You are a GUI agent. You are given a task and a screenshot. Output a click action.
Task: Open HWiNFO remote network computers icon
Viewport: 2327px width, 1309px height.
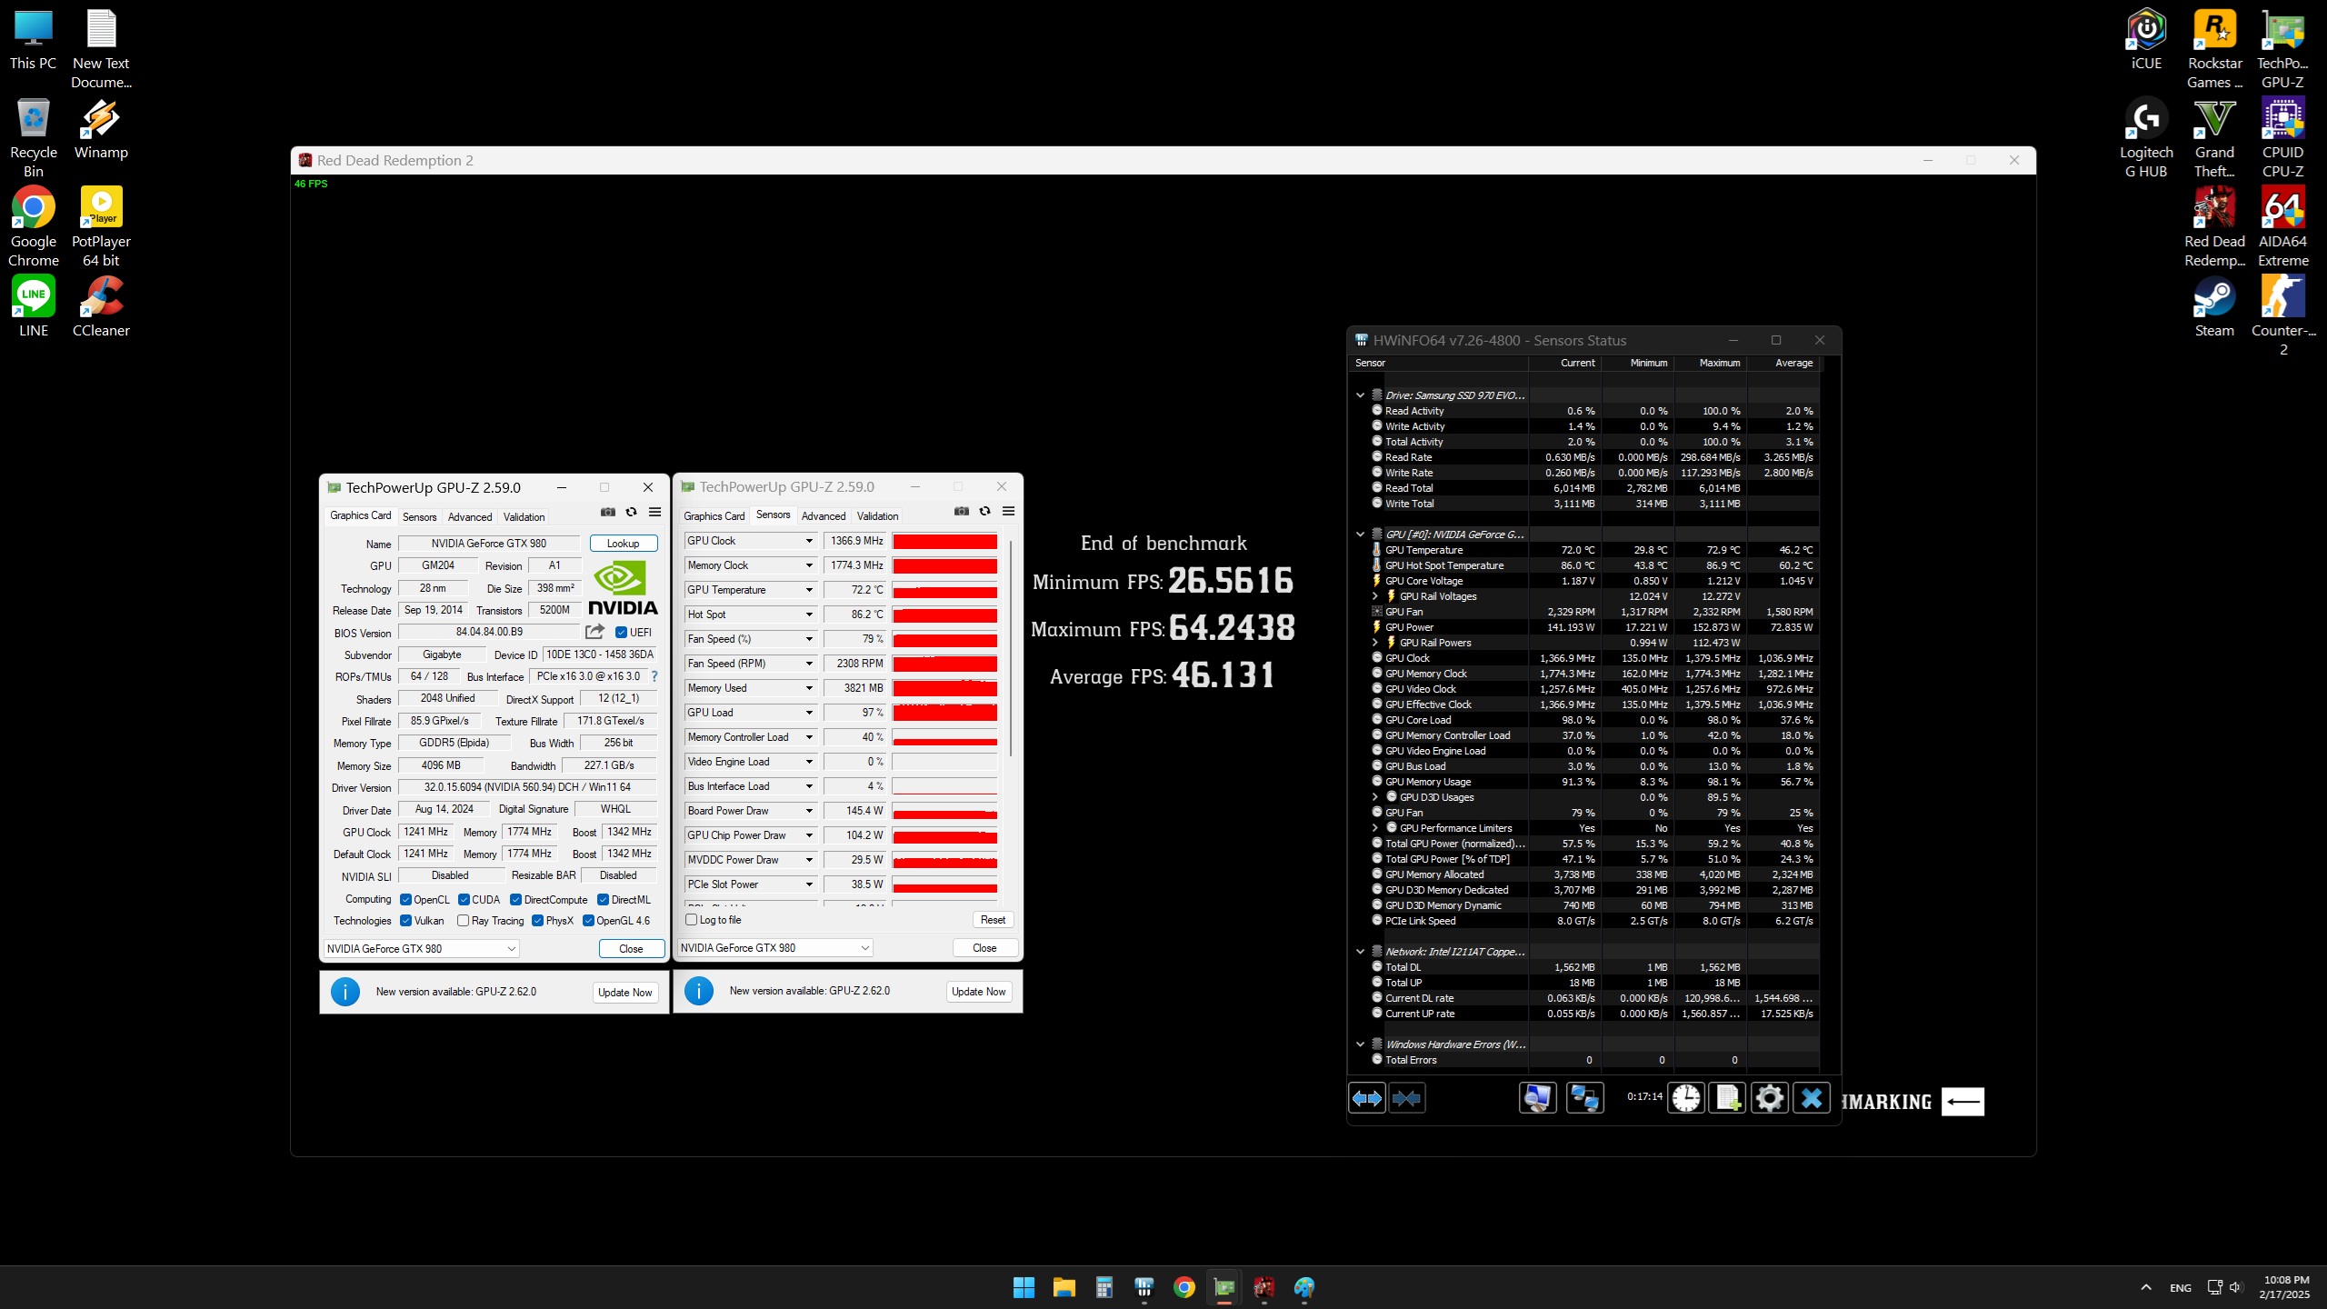[1585, 1098]
